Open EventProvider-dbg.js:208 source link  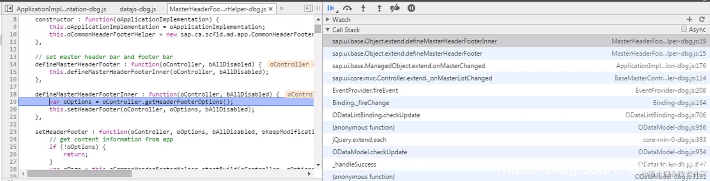[x=671, y=90]
